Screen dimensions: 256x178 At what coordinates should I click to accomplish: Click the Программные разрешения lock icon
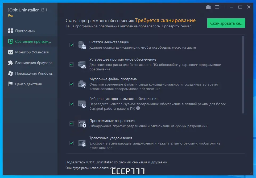point(82,124)
